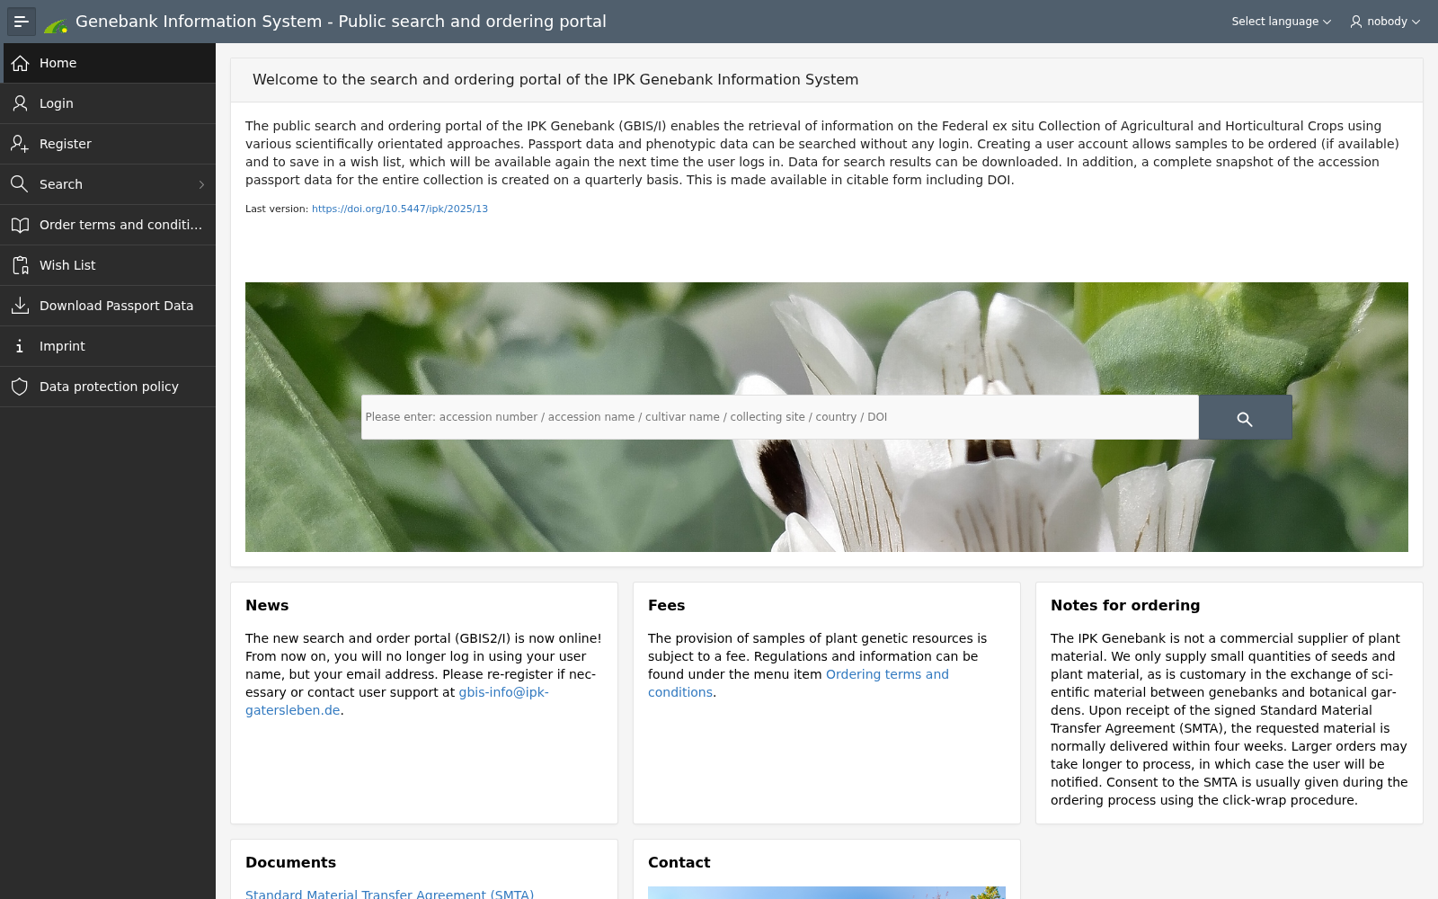Screen dimensions: 1438x899
Task: Open Standard Material Transfer Agreement link
Action: click(389, 894)
